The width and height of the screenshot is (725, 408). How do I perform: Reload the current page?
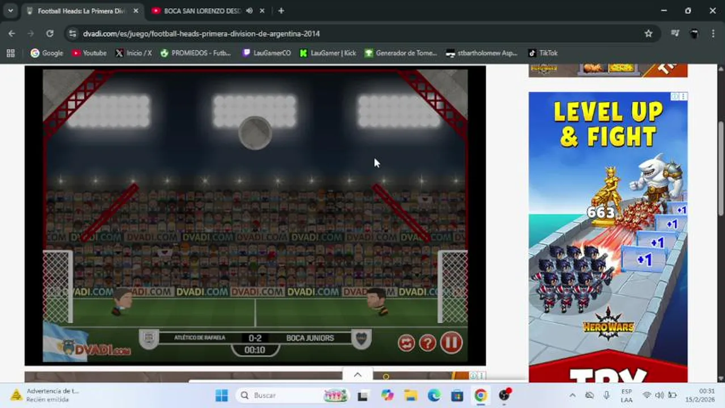(50, 33)
